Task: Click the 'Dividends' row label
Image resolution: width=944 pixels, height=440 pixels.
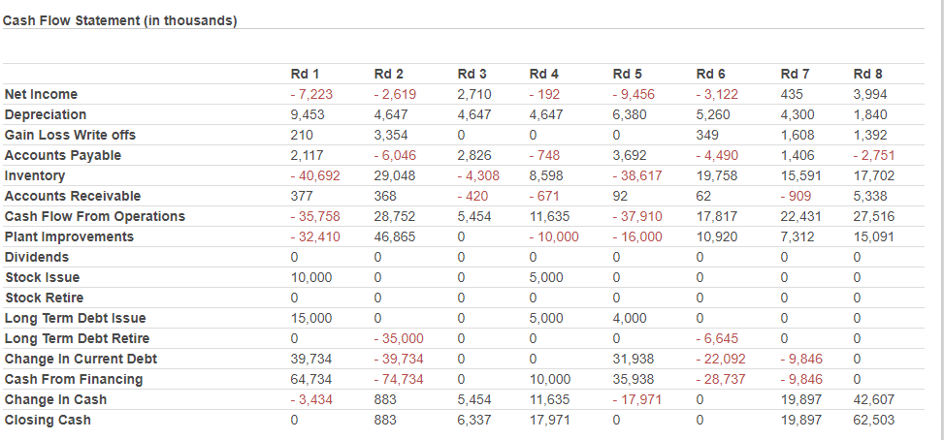Action: (x=37, y=257)
